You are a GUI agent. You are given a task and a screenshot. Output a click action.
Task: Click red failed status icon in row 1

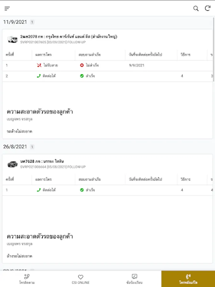(x=82, y=65)
